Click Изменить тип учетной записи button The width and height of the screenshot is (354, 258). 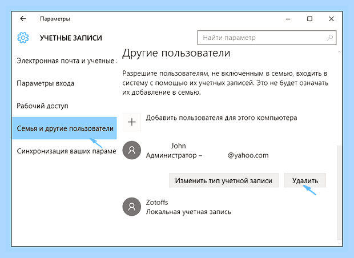point(224,180)
